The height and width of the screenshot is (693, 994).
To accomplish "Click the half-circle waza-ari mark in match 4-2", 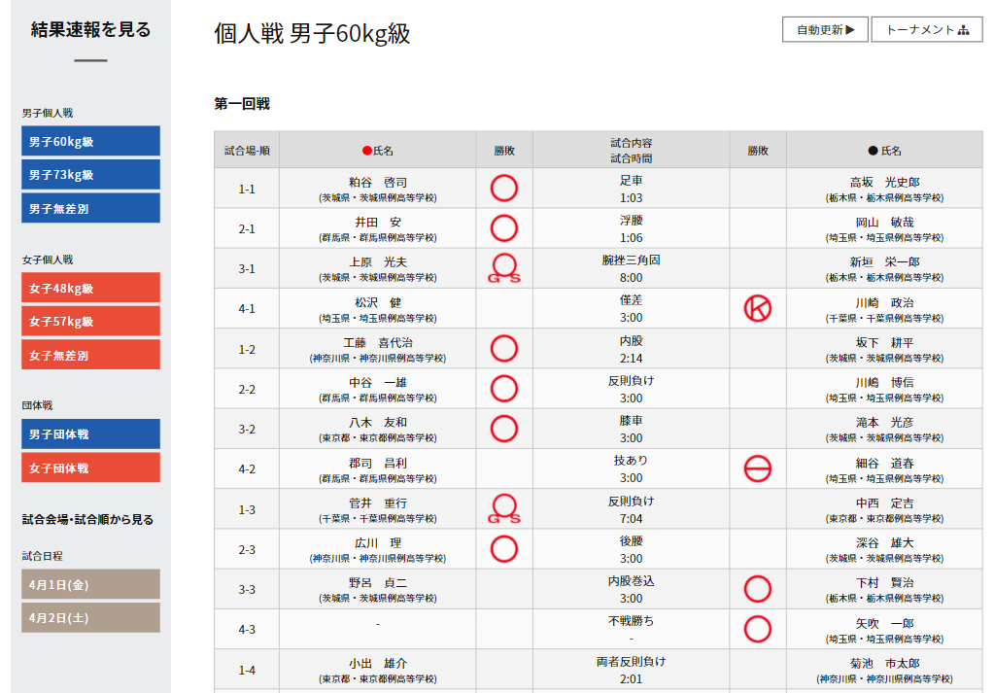I will point(757,468).
